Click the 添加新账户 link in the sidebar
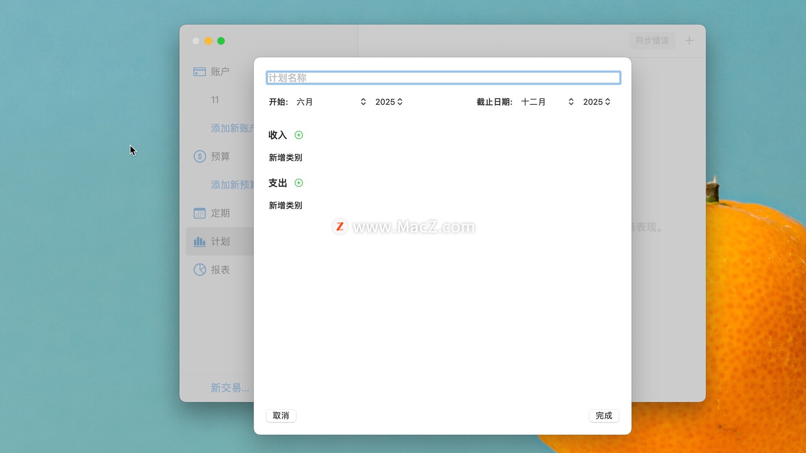The image size is (806, 453). click(232, 128)
